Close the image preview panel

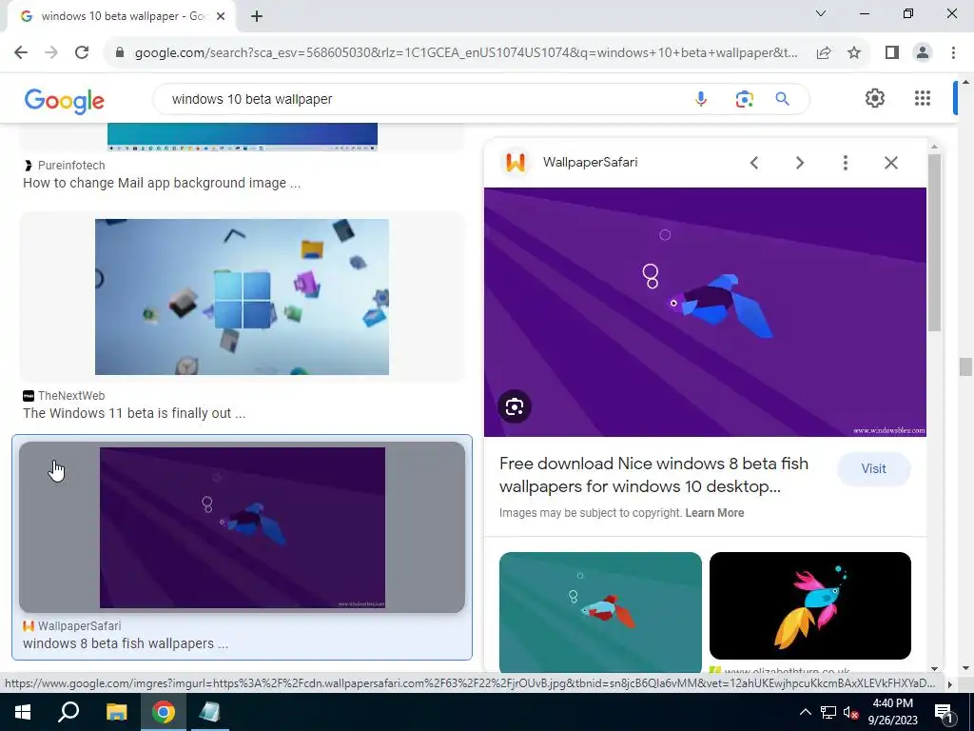890,163
